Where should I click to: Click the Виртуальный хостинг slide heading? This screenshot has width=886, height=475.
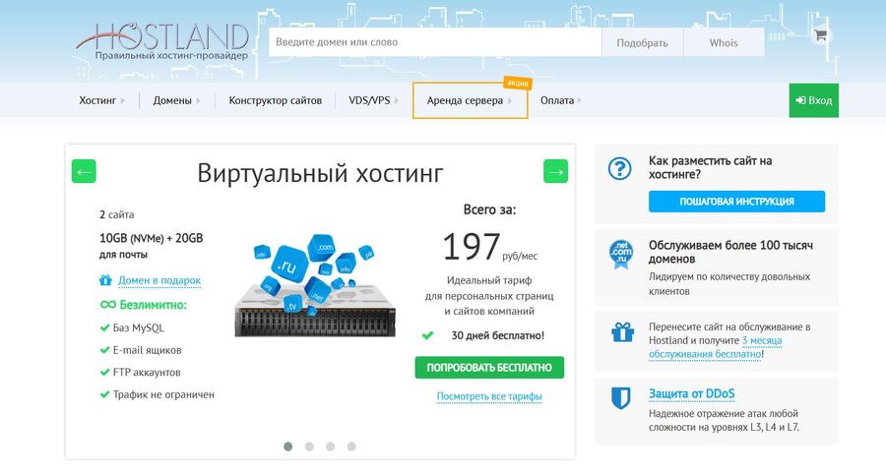(x=320, y=173)
